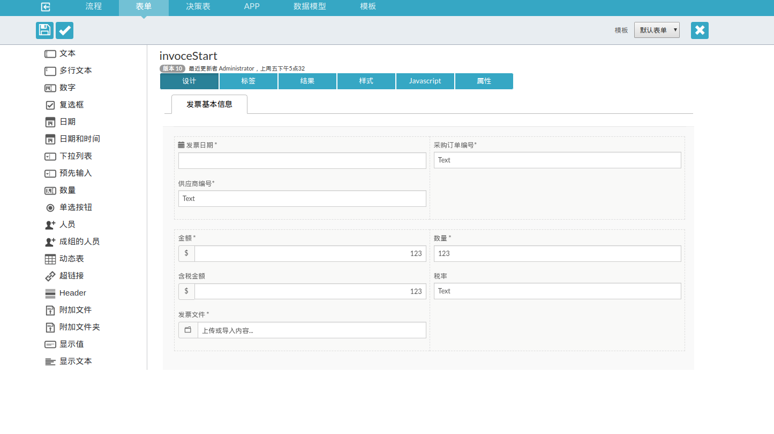Select the 日期和时间 palette icon
The width and height of the screenshot is (774, 434).
(x=50, y=139)
